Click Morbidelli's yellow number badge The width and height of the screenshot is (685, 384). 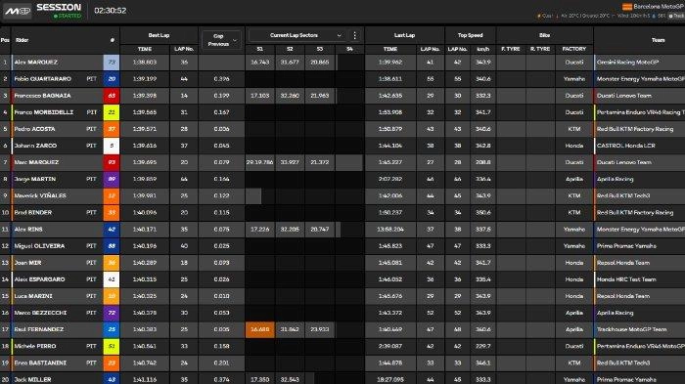click(112, 112)
